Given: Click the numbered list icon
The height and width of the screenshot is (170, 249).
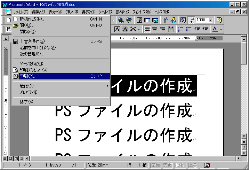Looking at the screenshot, I should [181, 29].
